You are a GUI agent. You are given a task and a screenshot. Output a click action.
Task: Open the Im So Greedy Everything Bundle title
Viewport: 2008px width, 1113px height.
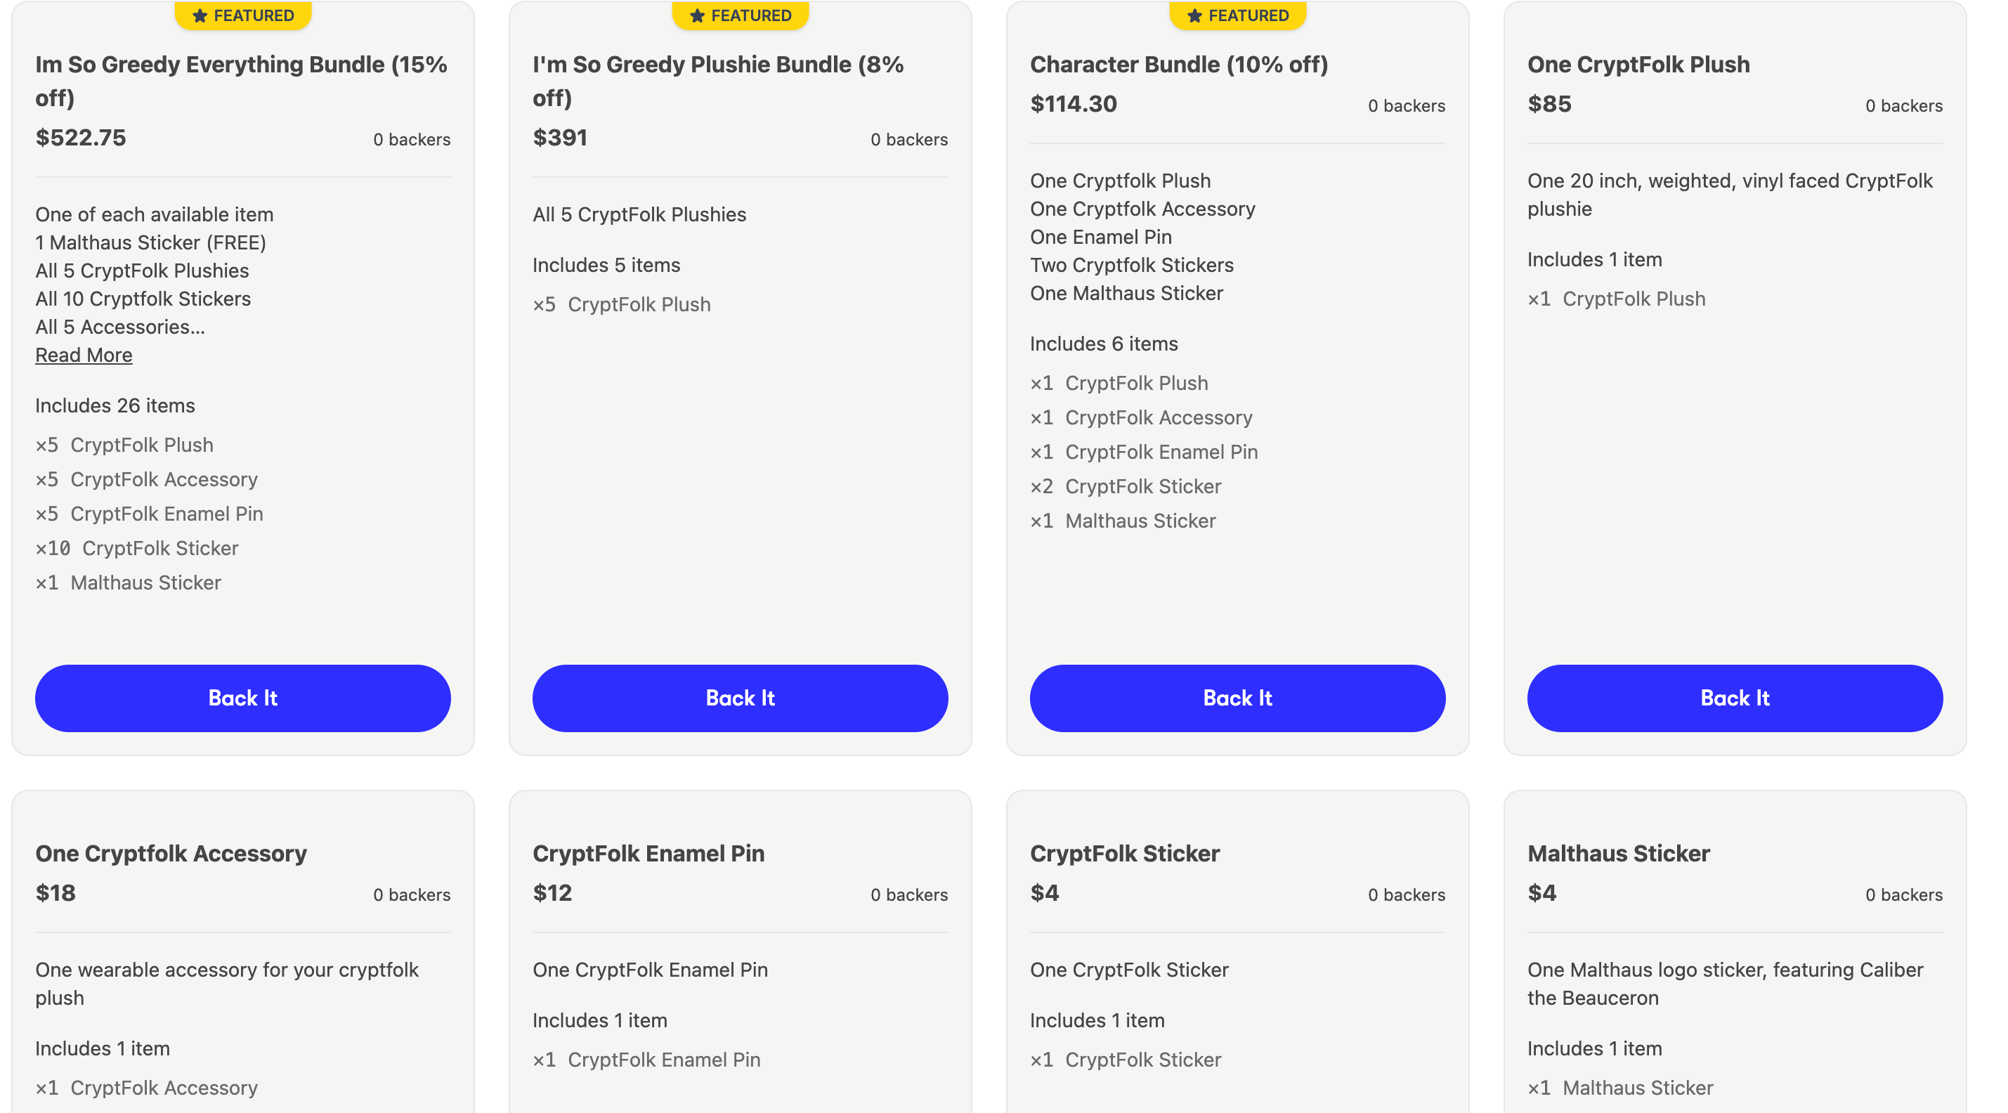(242, 81)
